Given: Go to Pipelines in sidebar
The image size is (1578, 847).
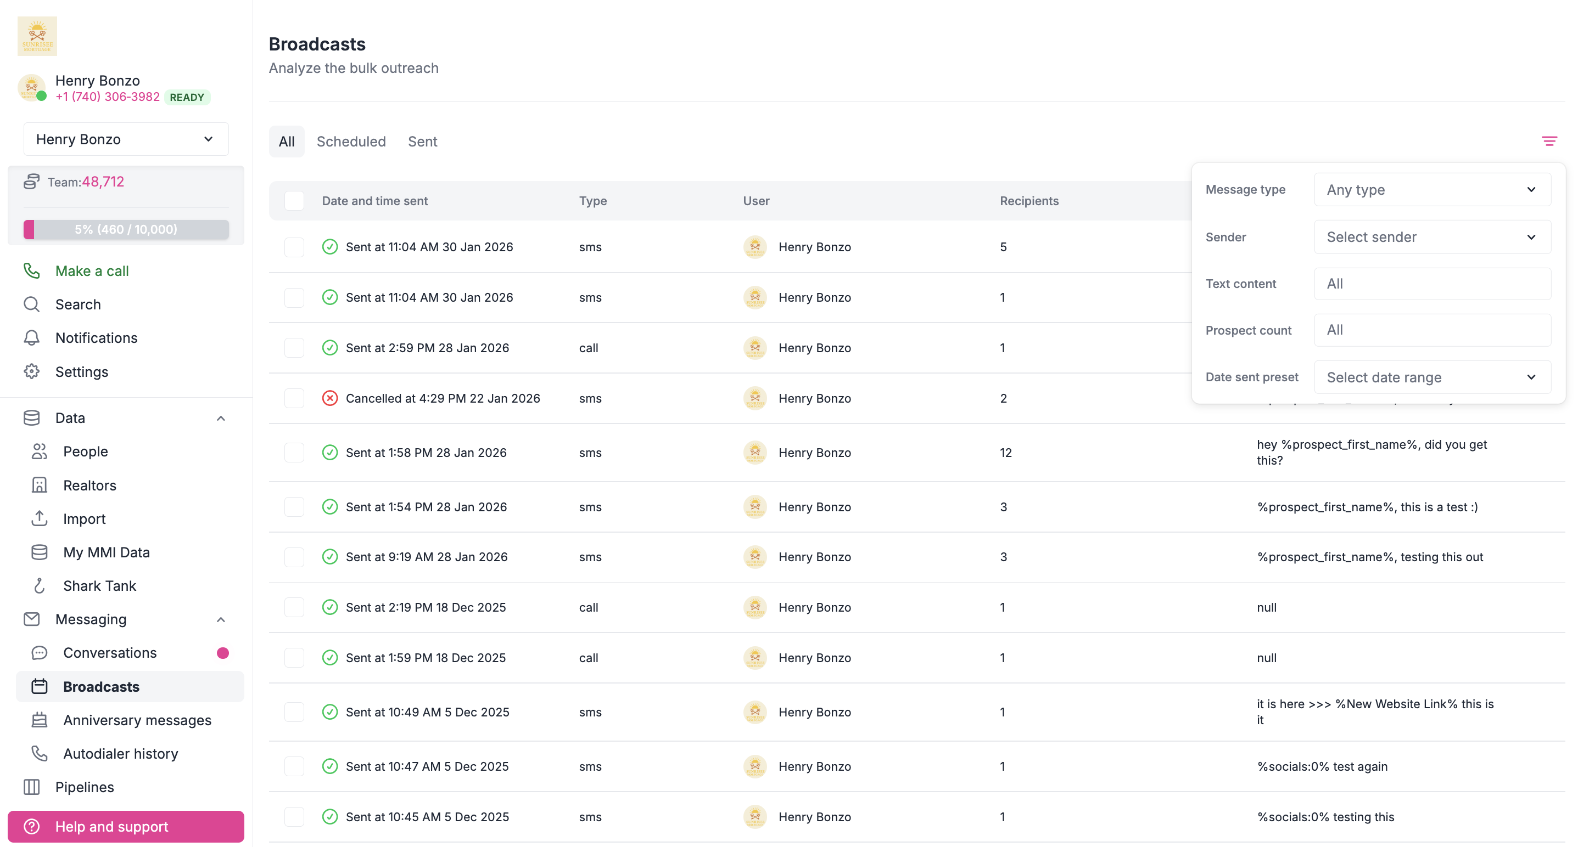Looking at the screenshot, I should click(x=126, y=787).
